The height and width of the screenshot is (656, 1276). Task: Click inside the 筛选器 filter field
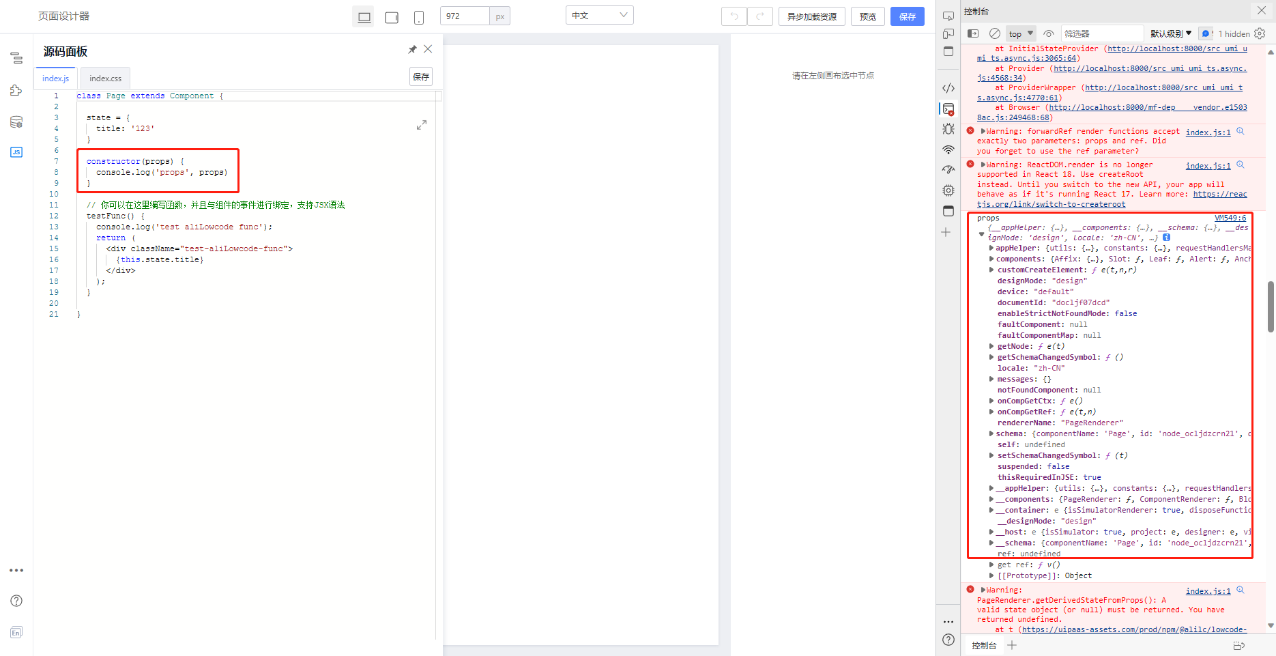[x=1102, y=32]
